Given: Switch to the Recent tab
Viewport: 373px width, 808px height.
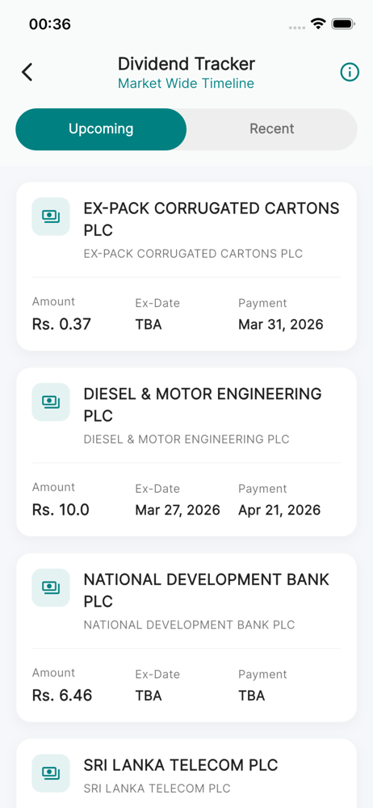Looking at the screenshot, I should pyautogui.click(x=271, y=128).
